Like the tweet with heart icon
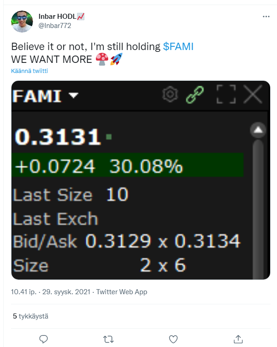Viewport: 277px width, 347px height. pyautogui.click(x=173, y=339)
